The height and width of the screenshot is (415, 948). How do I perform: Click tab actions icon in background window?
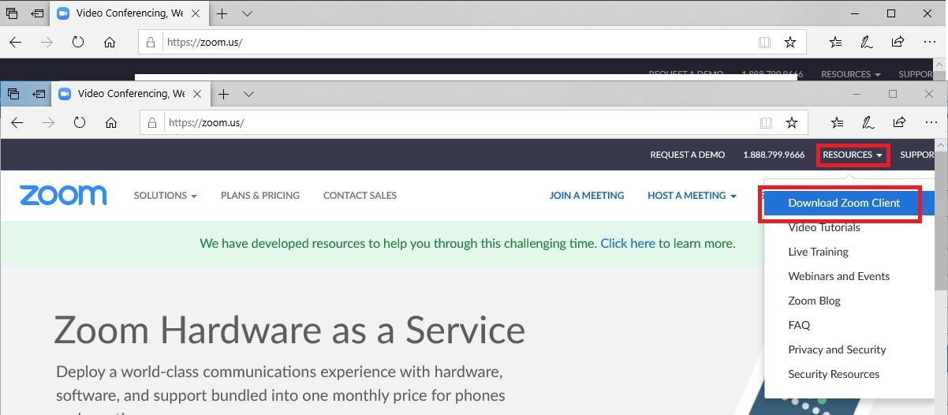coord(12,13)
